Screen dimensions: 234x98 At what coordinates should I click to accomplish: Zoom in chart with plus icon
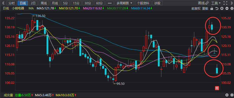click(x=222, y=9)
